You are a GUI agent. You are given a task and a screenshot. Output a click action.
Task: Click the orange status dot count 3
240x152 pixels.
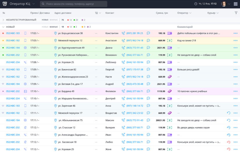click(83, 27)
